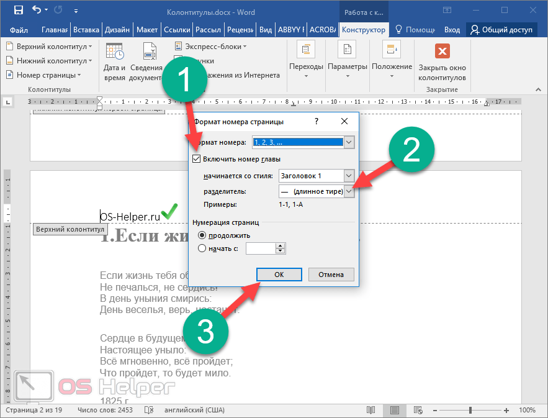
Task: Click the Помощь lightbulb search
Action: click(415, 30)
